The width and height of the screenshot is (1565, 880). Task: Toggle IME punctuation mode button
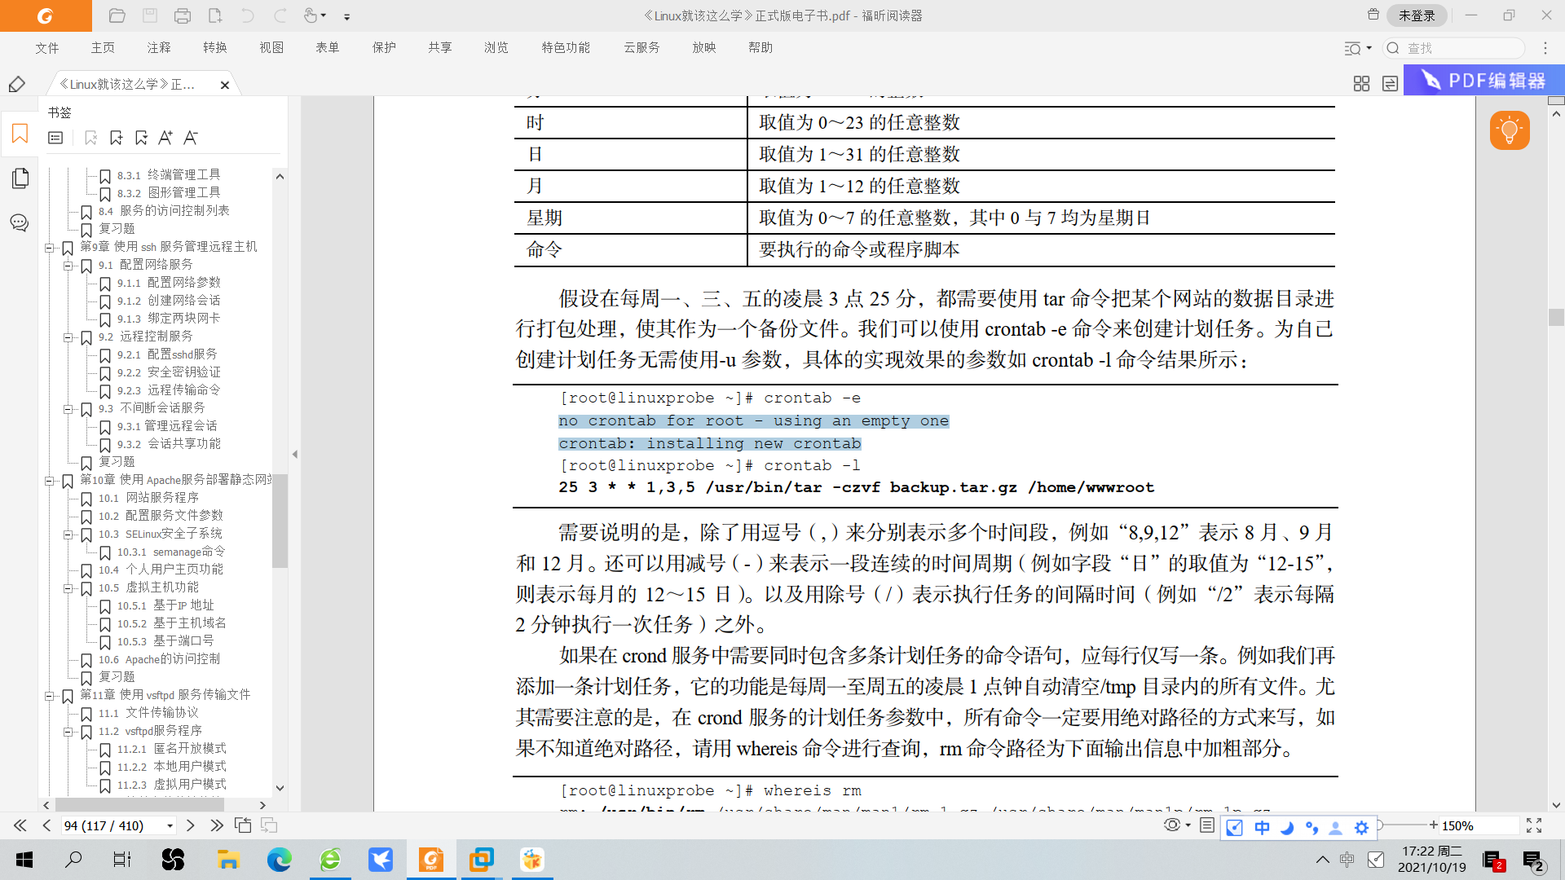1312,827
